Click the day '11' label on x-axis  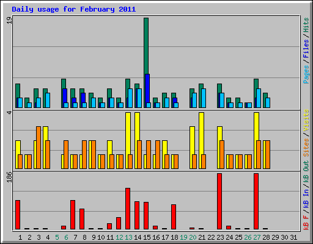click(x=110, y=237)
